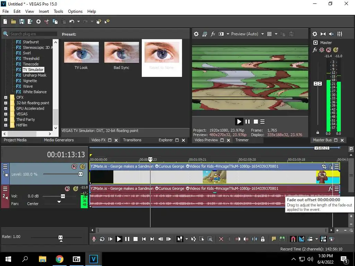
Task: Open project Properties gear in main toolbar
Action: [38, 21]
